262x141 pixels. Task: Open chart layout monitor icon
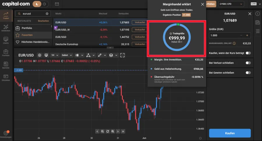[x=46, y=55]
